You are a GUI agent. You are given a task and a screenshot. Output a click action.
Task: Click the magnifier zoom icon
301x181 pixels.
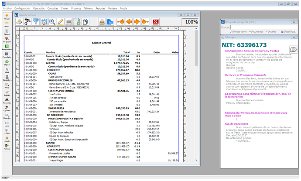click(x=52, y=21)
